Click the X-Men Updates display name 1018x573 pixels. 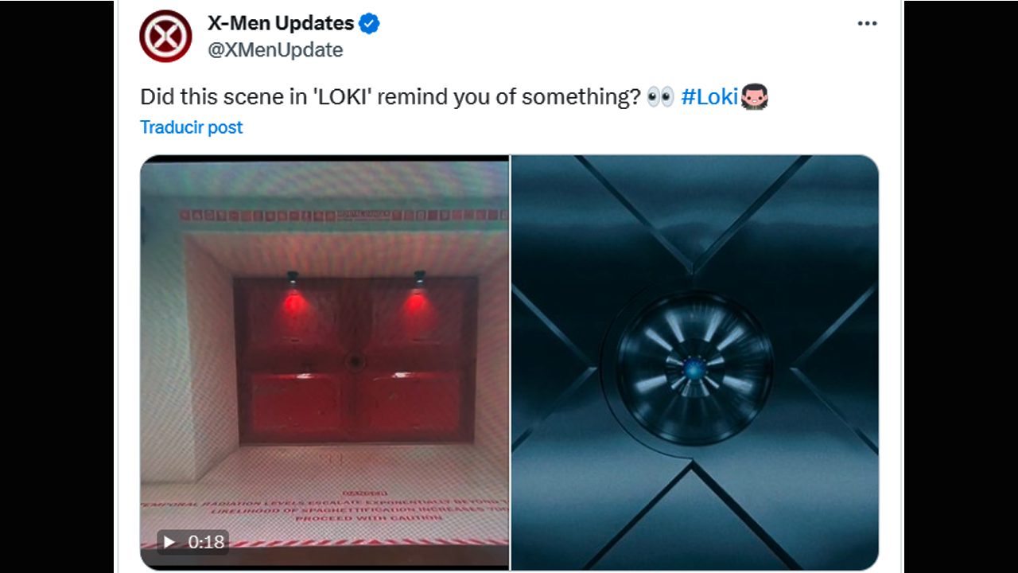(281, 23)
